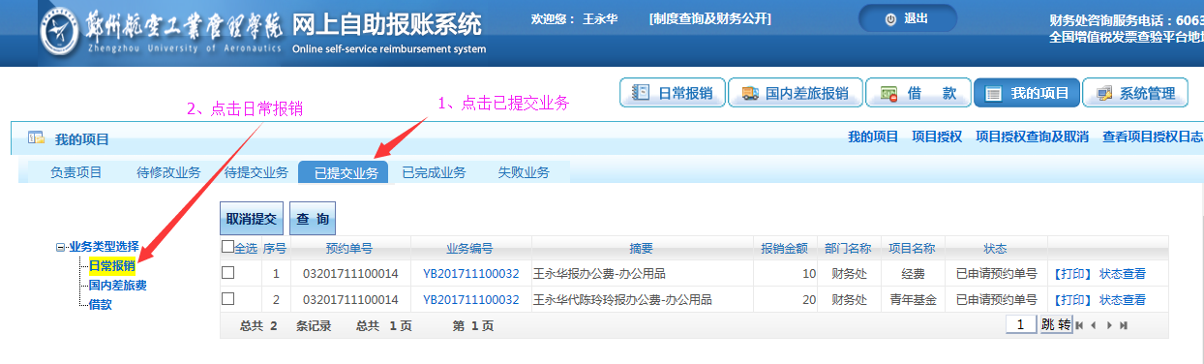Switch to 已完成业务 tab
Screen dimensions: 1204x364
(434, 172)
